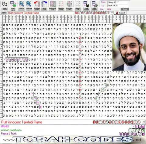Open the Codes dropdown arrow

click(112, 13)
